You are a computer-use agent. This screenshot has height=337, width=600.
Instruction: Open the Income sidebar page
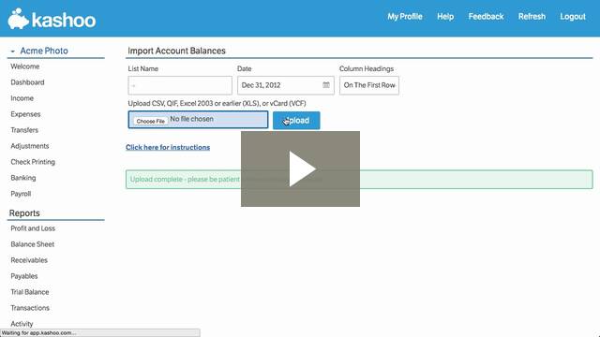22,98
